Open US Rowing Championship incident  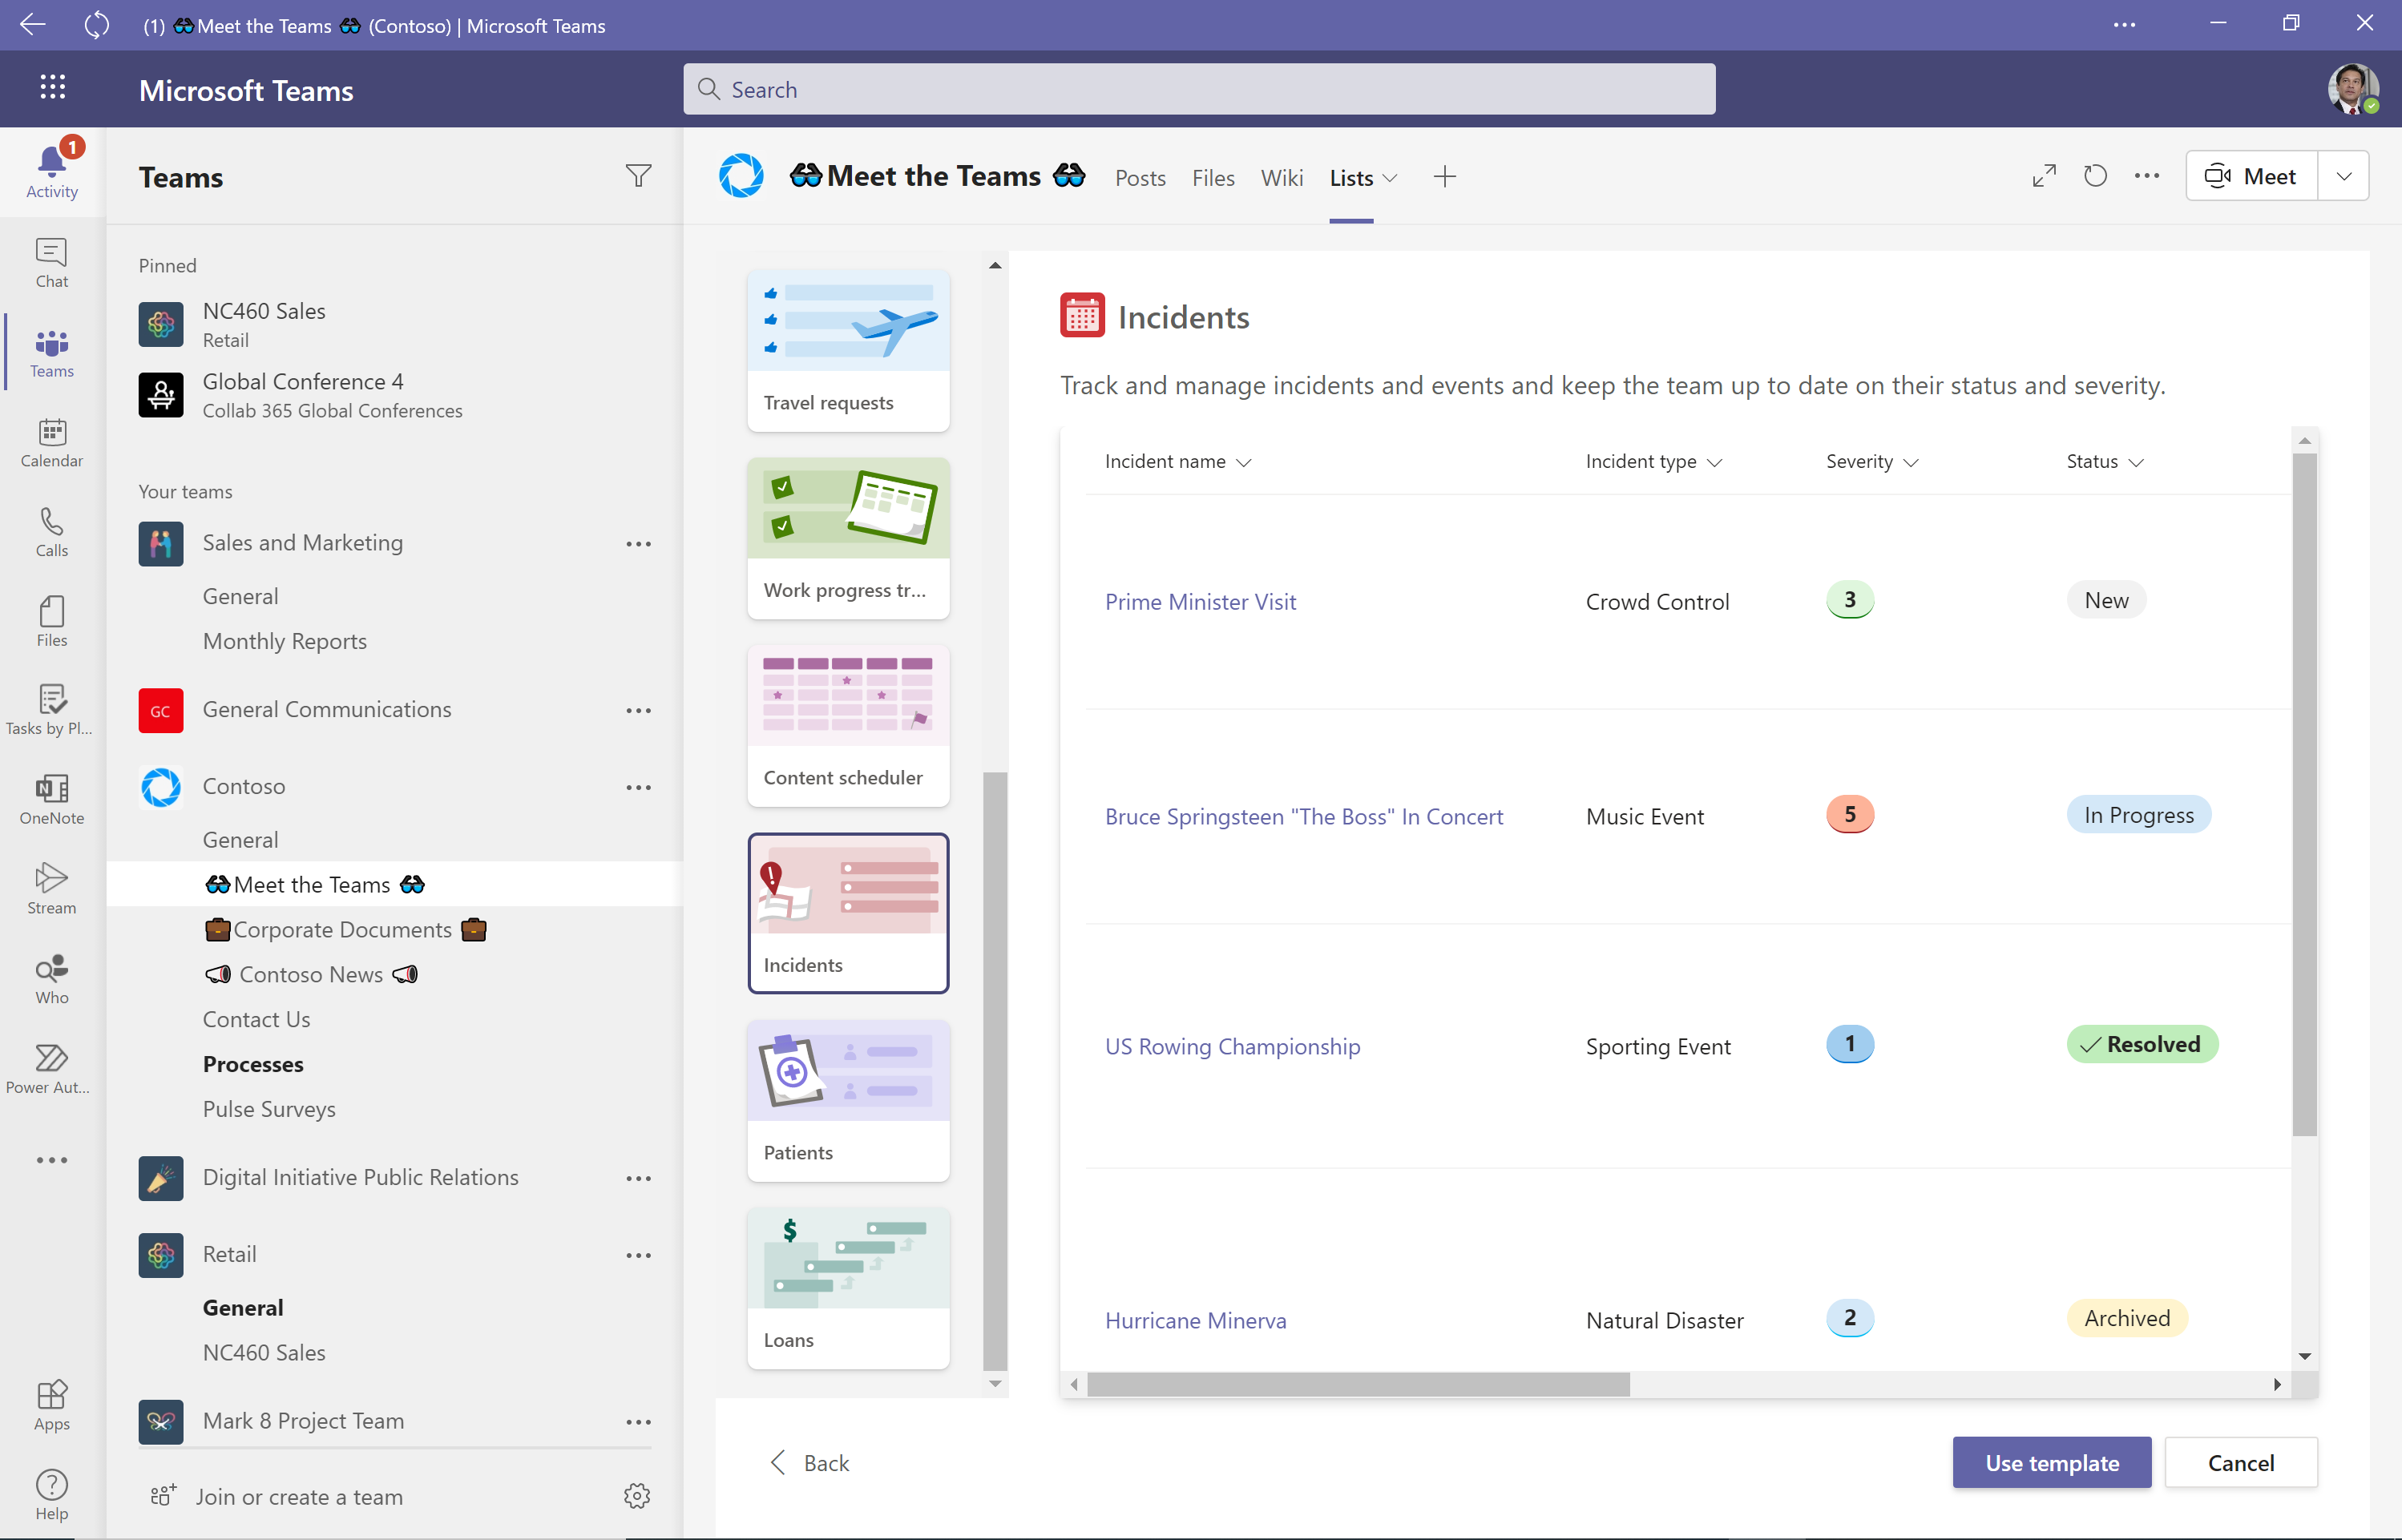pos(1232,1047)
